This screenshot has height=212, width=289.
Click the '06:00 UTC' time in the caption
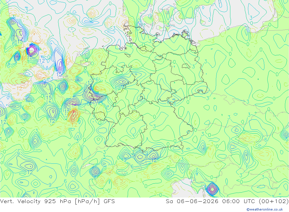click(x=238, y=201)
